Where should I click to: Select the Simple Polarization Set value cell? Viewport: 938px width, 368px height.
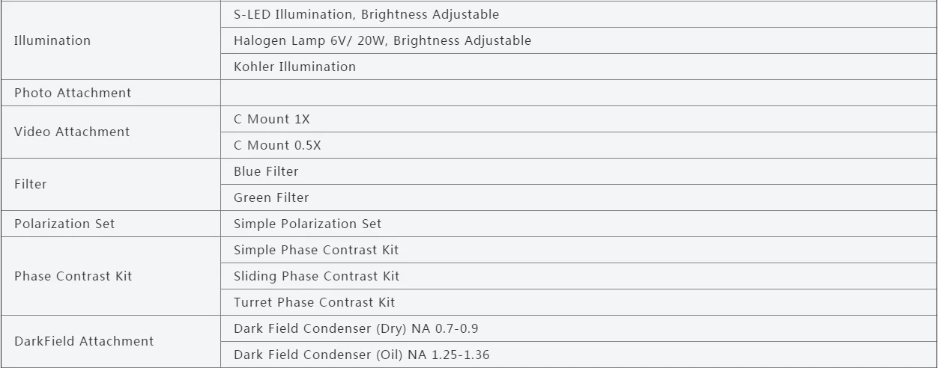(x=307, y=224)
